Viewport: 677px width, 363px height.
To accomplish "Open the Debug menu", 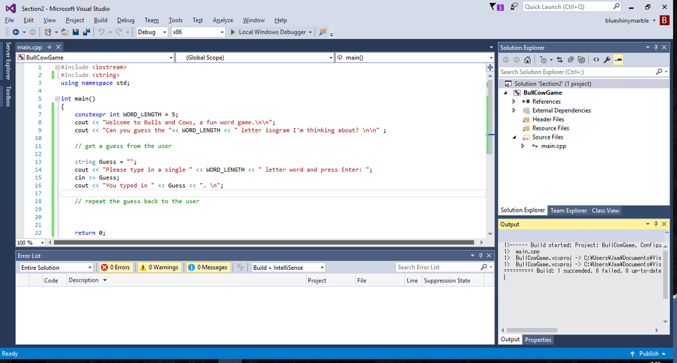I will pos(126,20).
